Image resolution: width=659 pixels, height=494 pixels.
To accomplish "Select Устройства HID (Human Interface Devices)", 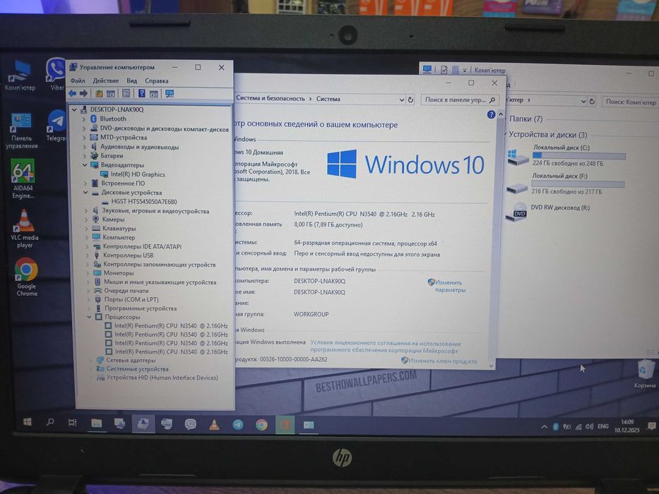I will pyautogui.click(x=162, y=378).
